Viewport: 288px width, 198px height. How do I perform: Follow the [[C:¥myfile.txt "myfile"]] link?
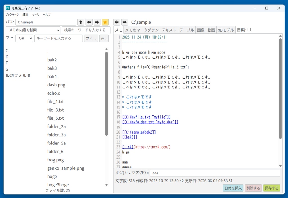pyautogui.click(x=146, y=117)
